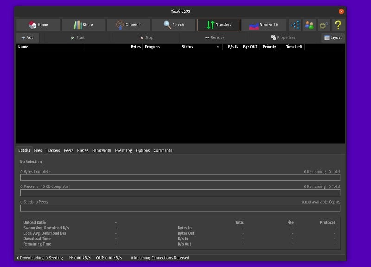Start the selected transfer

[x=78, y=38]
